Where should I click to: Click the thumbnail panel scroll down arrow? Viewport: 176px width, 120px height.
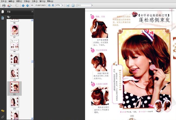[32, 119]
